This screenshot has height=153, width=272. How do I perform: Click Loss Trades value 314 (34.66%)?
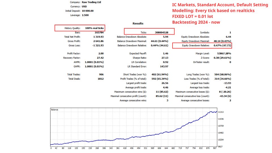tap(223, 79)
